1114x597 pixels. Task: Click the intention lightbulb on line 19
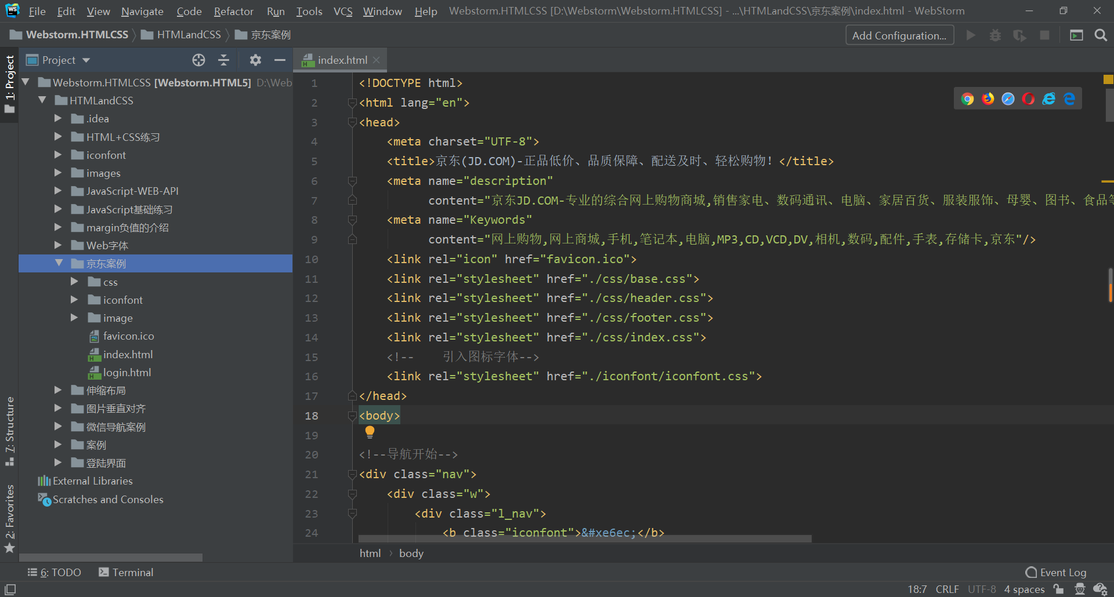coord(370,432)
